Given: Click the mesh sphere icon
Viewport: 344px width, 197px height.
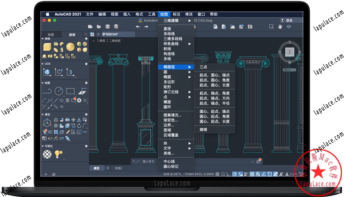Looking at the screenshot, I should pyautogui.click(x=70, y=47).
